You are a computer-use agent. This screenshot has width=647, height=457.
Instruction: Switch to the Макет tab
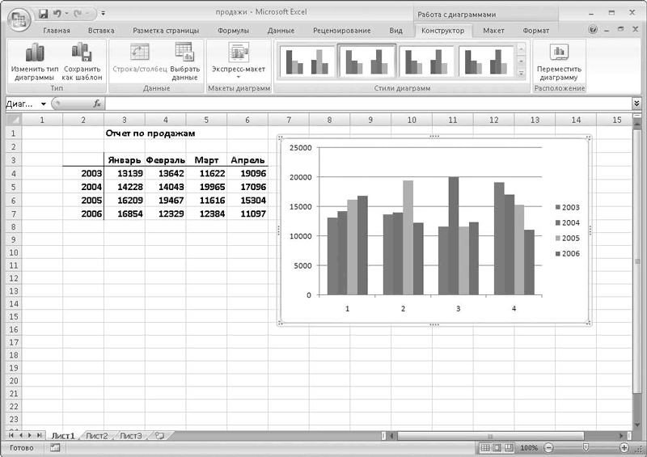[x=493, y=31]
